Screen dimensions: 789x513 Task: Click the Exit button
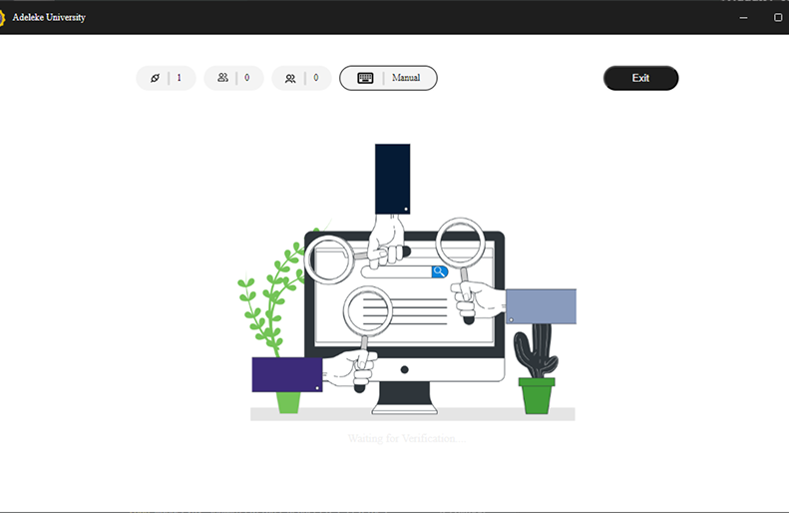click(x=640, y=78)
